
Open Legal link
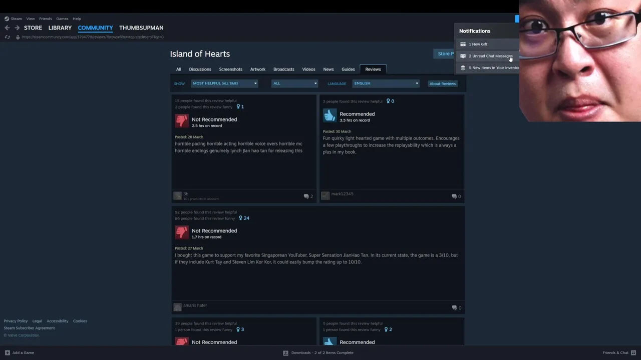tap(37, 321)
